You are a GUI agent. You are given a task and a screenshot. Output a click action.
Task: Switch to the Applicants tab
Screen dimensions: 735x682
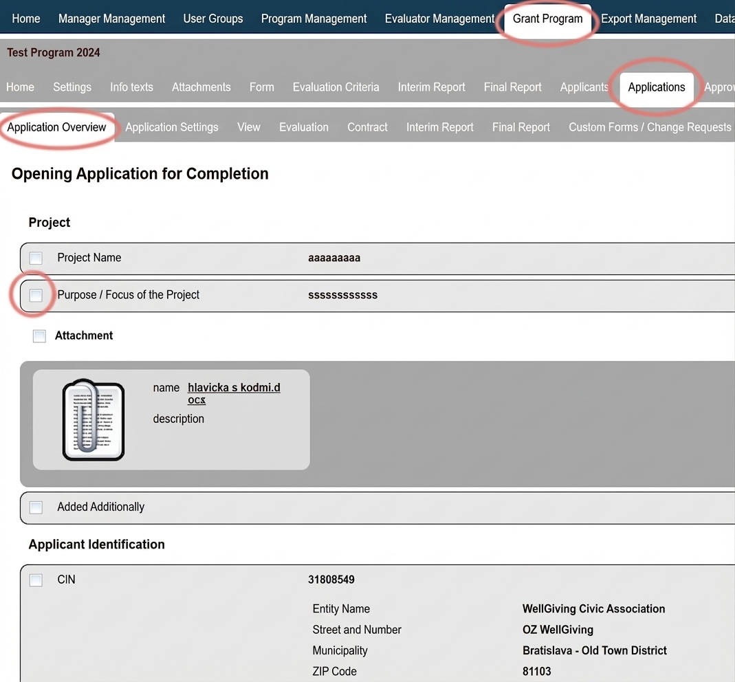(584, 87)
